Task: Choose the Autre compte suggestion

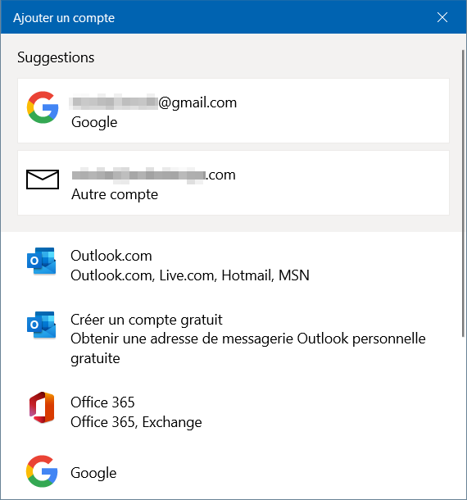Action: point(233,183)
